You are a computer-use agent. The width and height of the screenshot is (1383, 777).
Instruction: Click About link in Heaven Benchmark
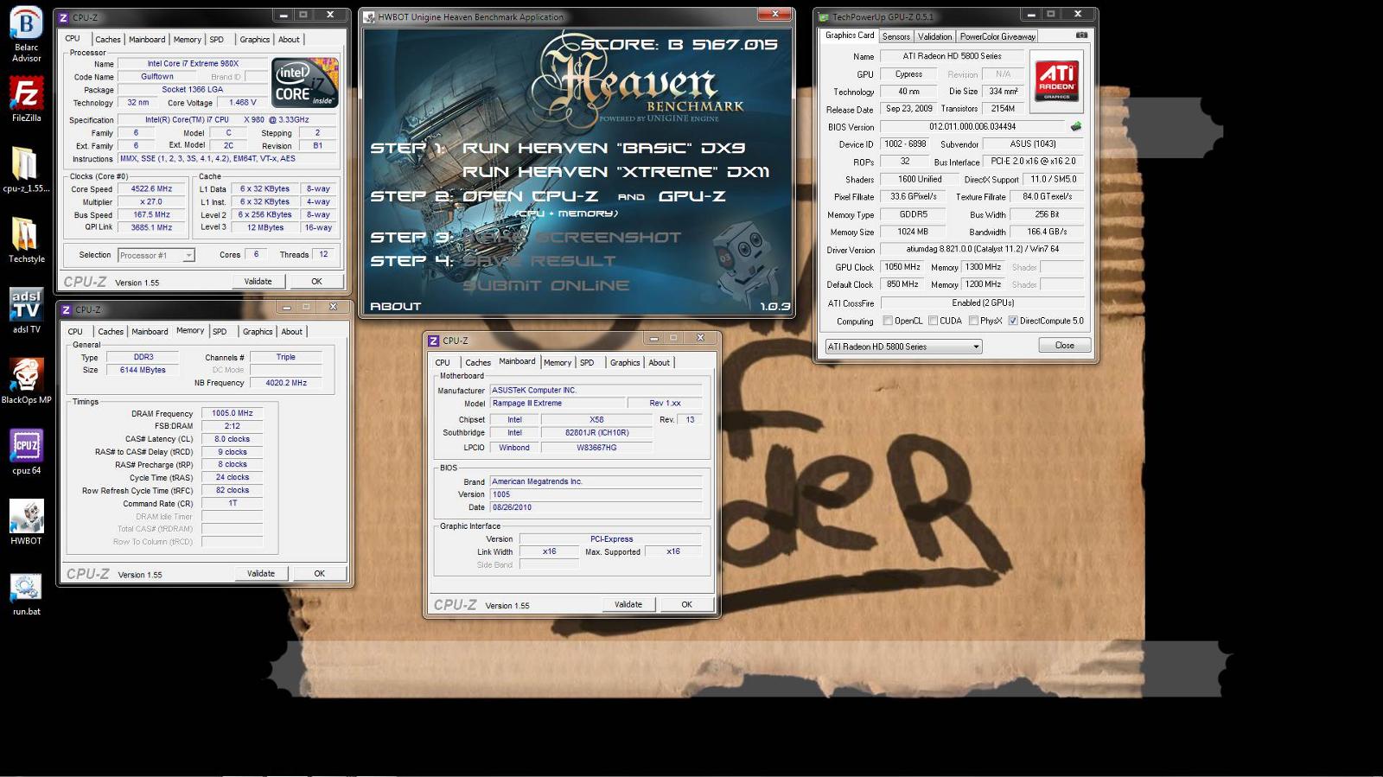(x=395, y=306)
